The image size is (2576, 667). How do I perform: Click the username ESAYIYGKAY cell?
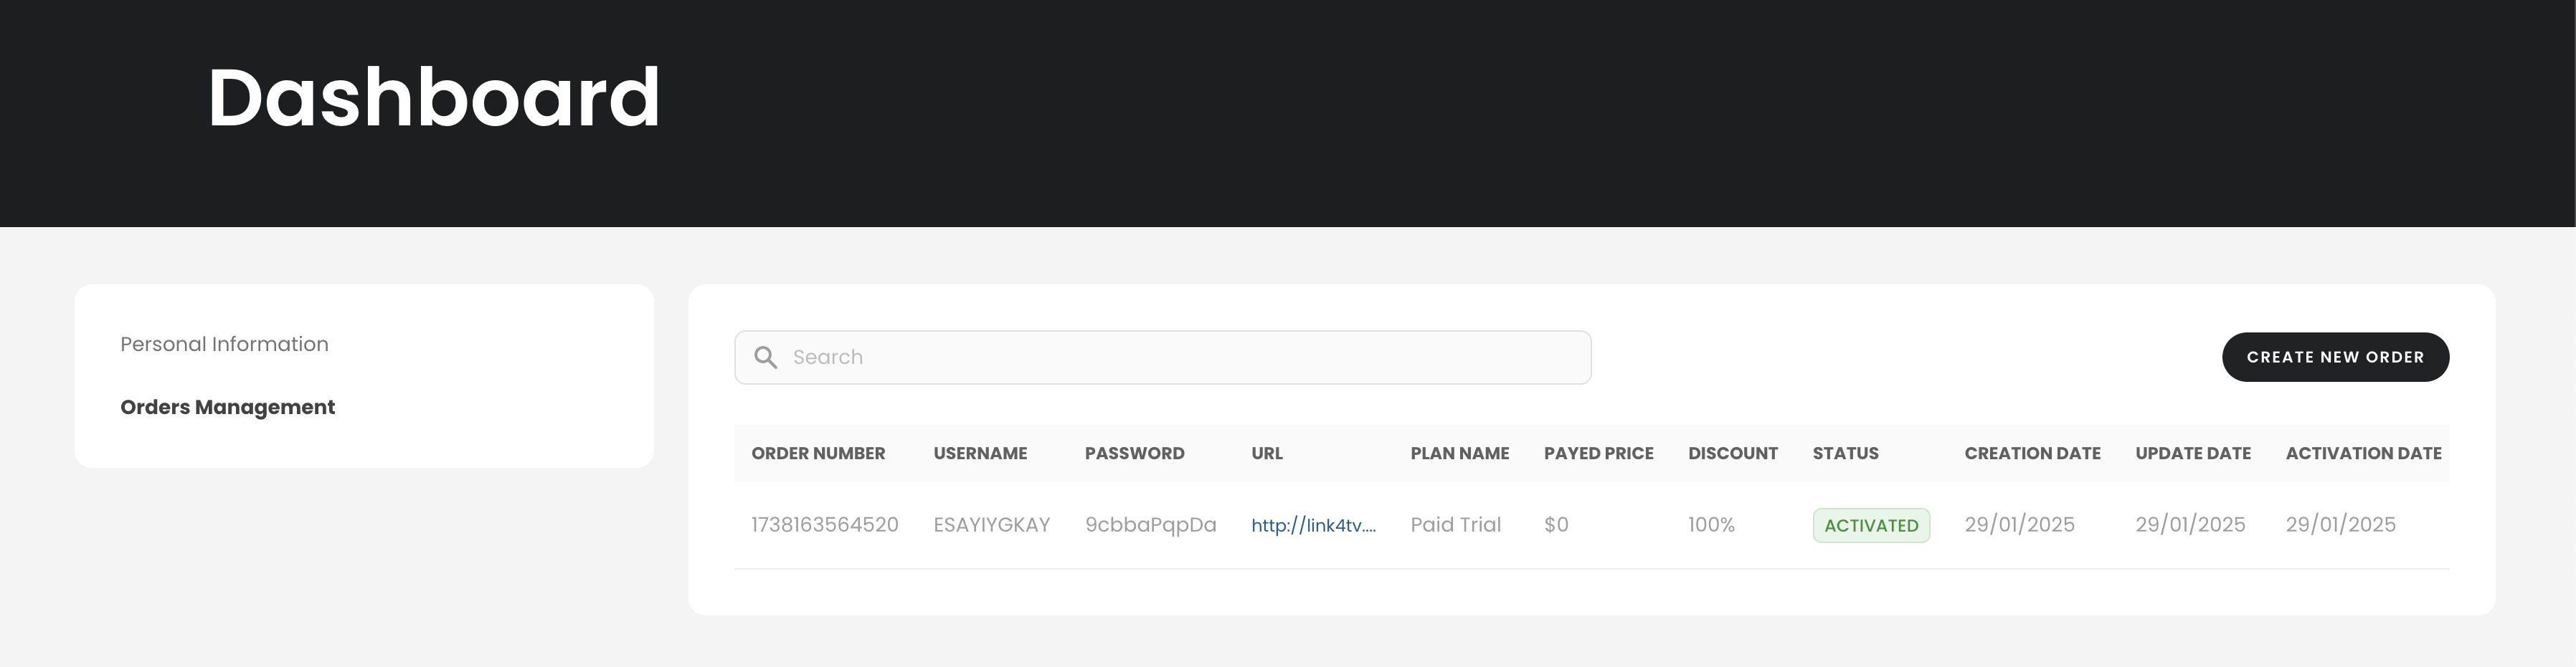991,525
